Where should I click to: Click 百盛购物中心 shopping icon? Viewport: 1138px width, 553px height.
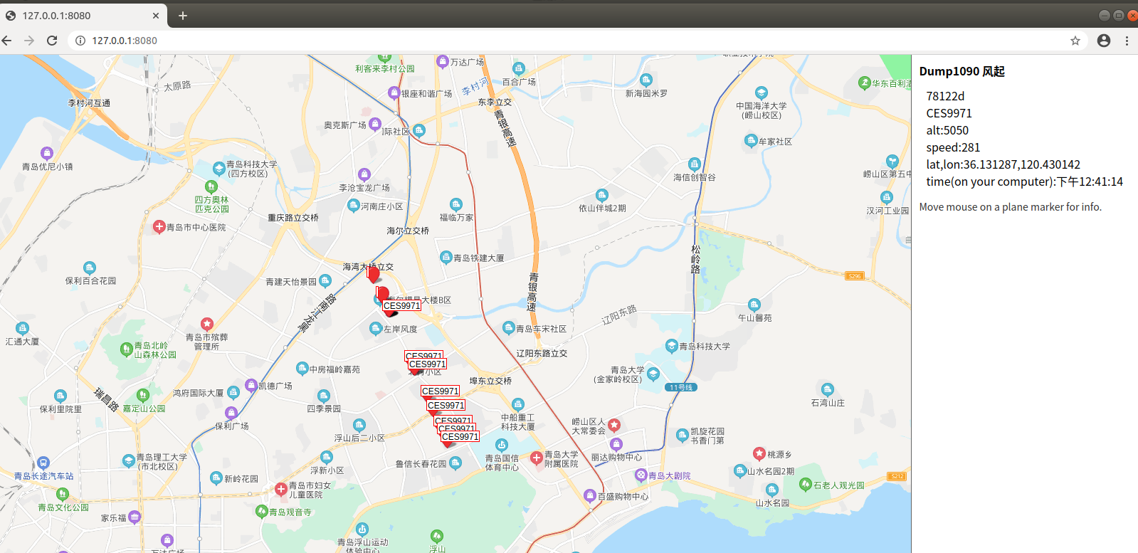(589, 495)
